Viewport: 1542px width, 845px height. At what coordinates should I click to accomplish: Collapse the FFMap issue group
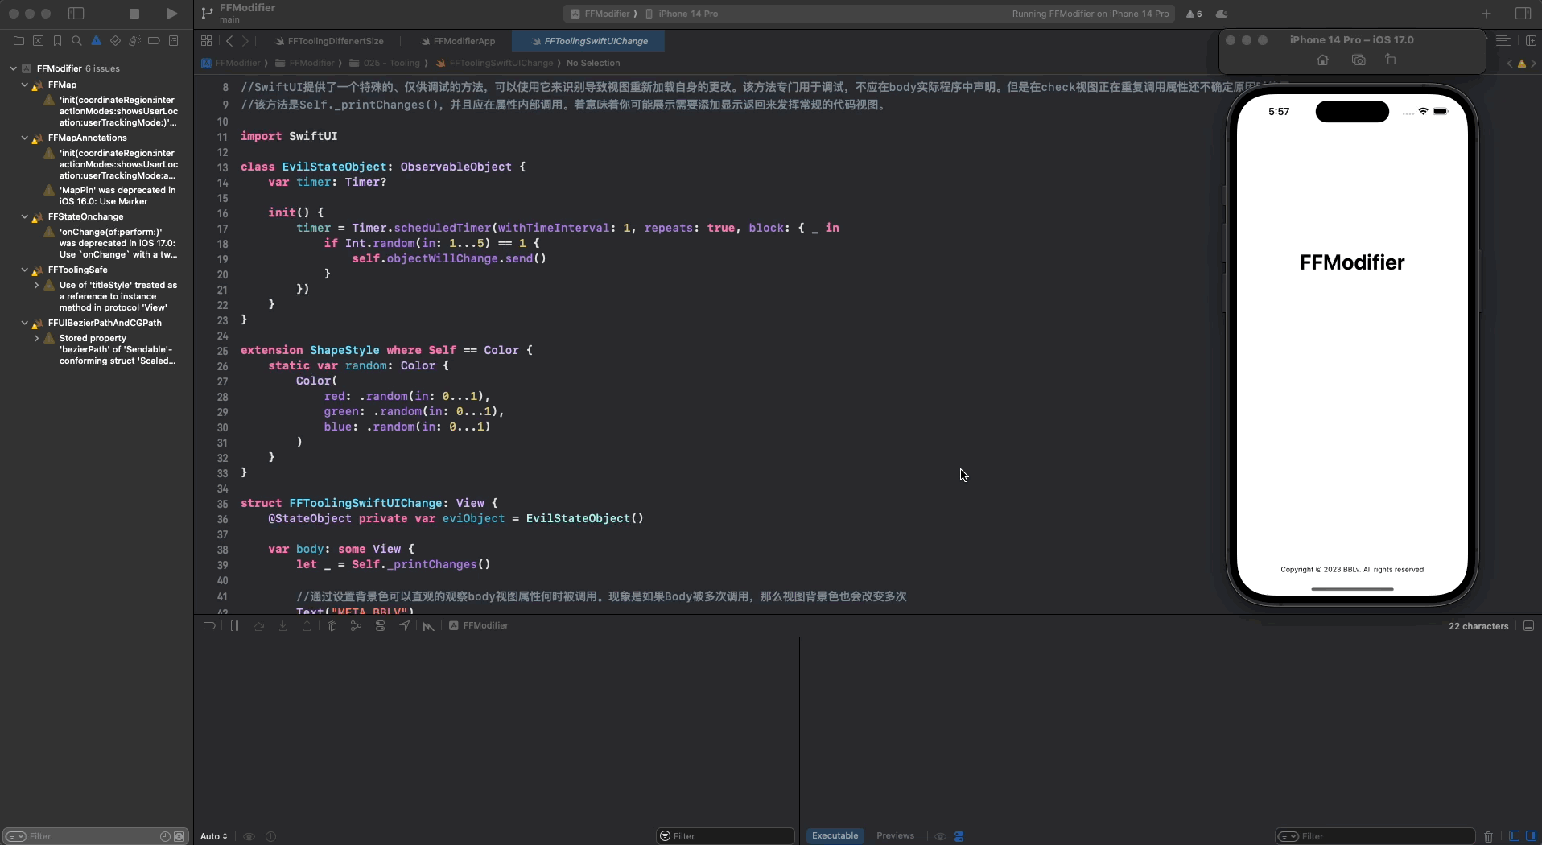[25, 84]
